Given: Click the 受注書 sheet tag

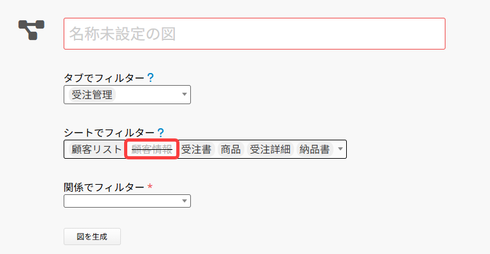Looking at the screenshot, I should (x=196, y=150).
